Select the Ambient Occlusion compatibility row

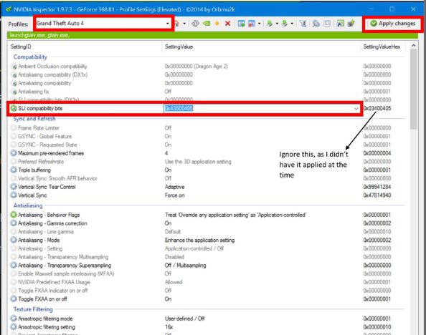207,66
